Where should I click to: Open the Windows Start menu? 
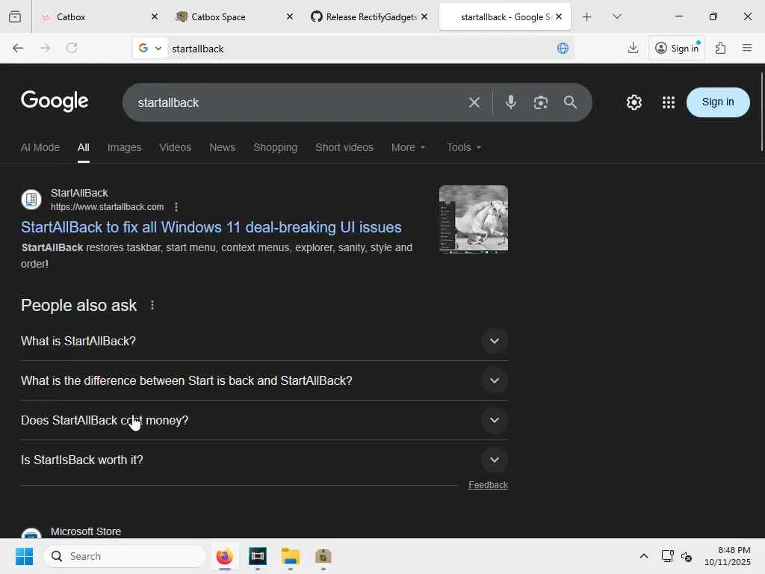24,556
